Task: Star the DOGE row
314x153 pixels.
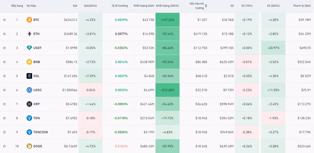Action: coord(4,146)
